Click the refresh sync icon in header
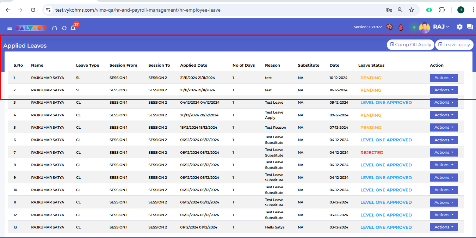Image resolution: width=476 pixels, height=238 pixels. coord(64,28)
